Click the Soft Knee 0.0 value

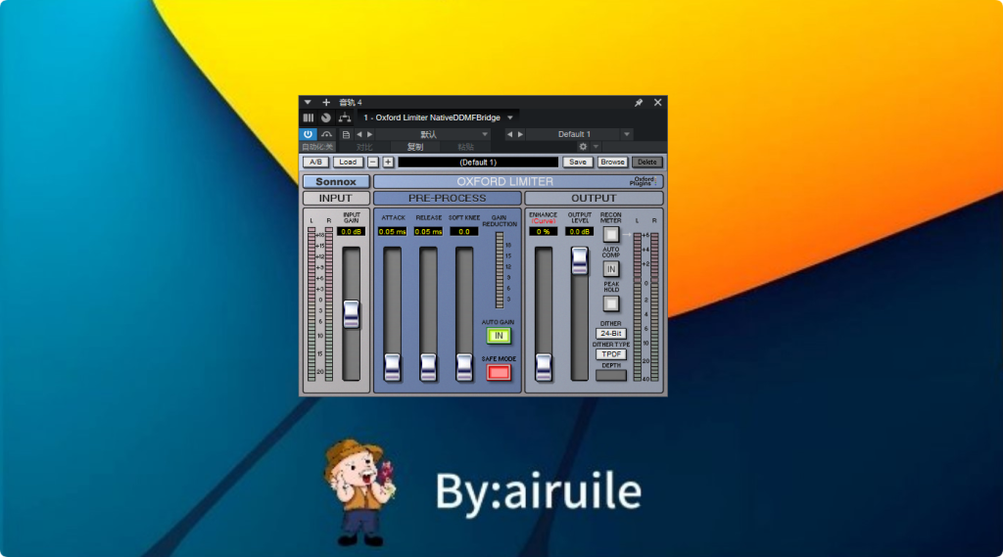pos(463,231)
